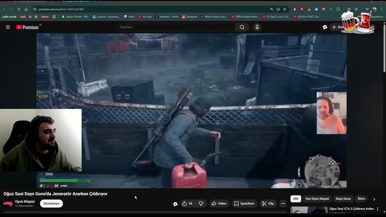Open browser home page icon
Screen dimensions: 386x217
(26, 9)
